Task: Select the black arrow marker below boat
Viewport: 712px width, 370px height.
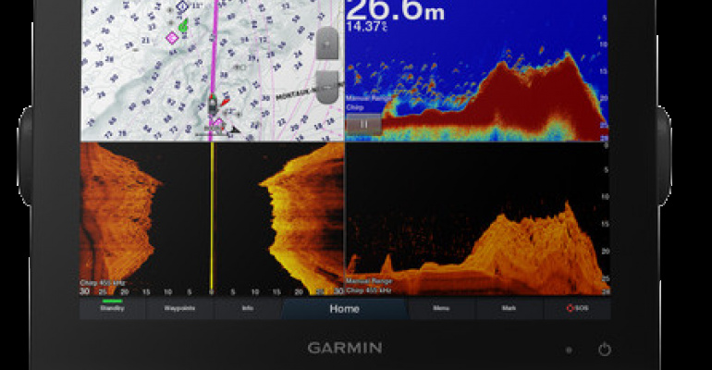Action: click(235, 129)
